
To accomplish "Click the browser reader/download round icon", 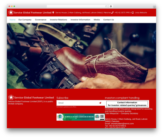I will (x=111, y=6).
